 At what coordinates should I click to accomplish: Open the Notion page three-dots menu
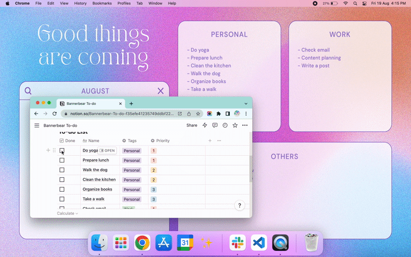click(245, 125)
